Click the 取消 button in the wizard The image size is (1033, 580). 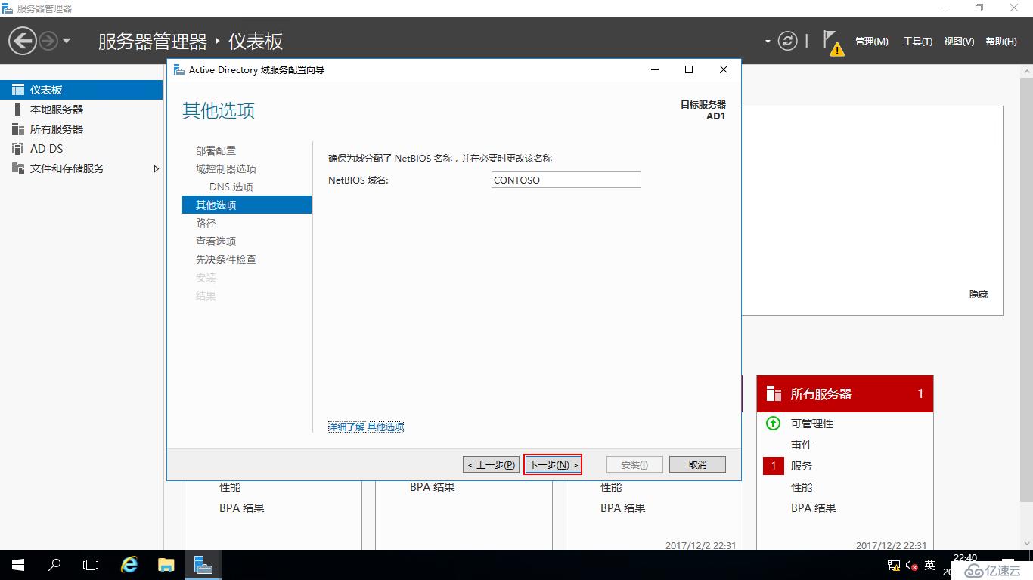coord(697,464)
